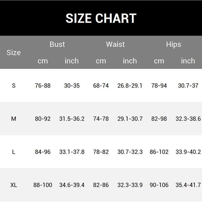Click the 33.1-37.8 bust inch value
202x202 pixels.
[72, 152]
